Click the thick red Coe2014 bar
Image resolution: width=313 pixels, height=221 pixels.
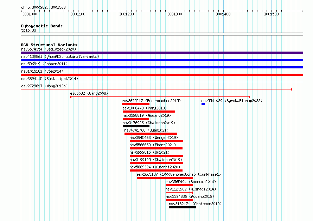[x=162, y=75]
